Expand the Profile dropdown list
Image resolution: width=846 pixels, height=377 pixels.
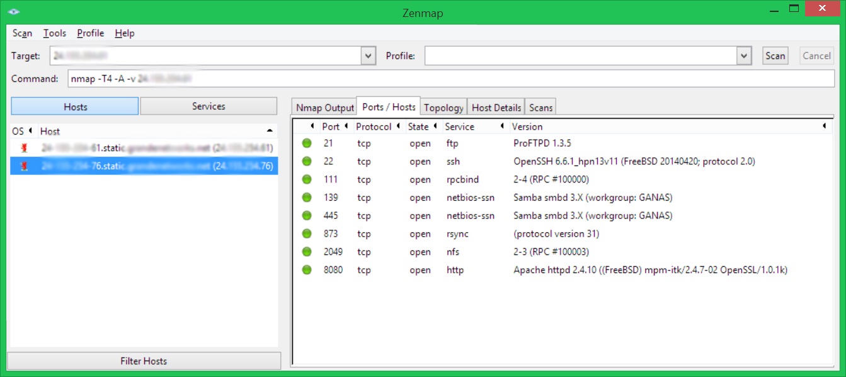745,56
